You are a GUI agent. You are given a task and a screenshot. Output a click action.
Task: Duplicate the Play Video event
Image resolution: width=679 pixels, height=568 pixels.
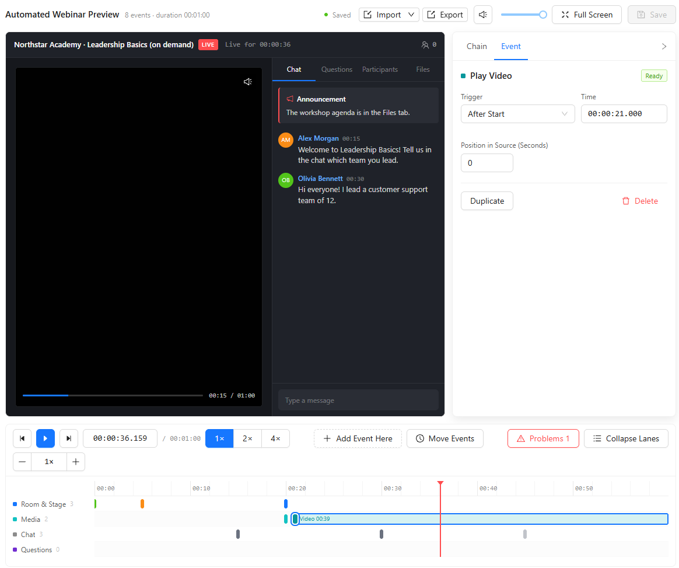point(487,201)
